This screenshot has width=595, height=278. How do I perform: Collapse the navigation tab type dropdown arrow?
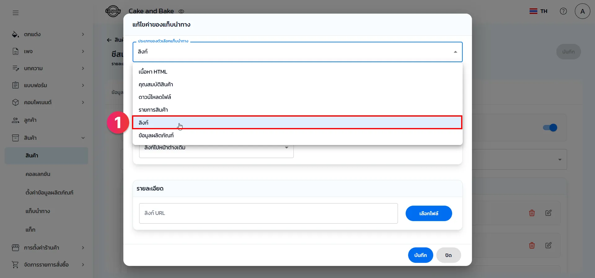coord(455,52)
